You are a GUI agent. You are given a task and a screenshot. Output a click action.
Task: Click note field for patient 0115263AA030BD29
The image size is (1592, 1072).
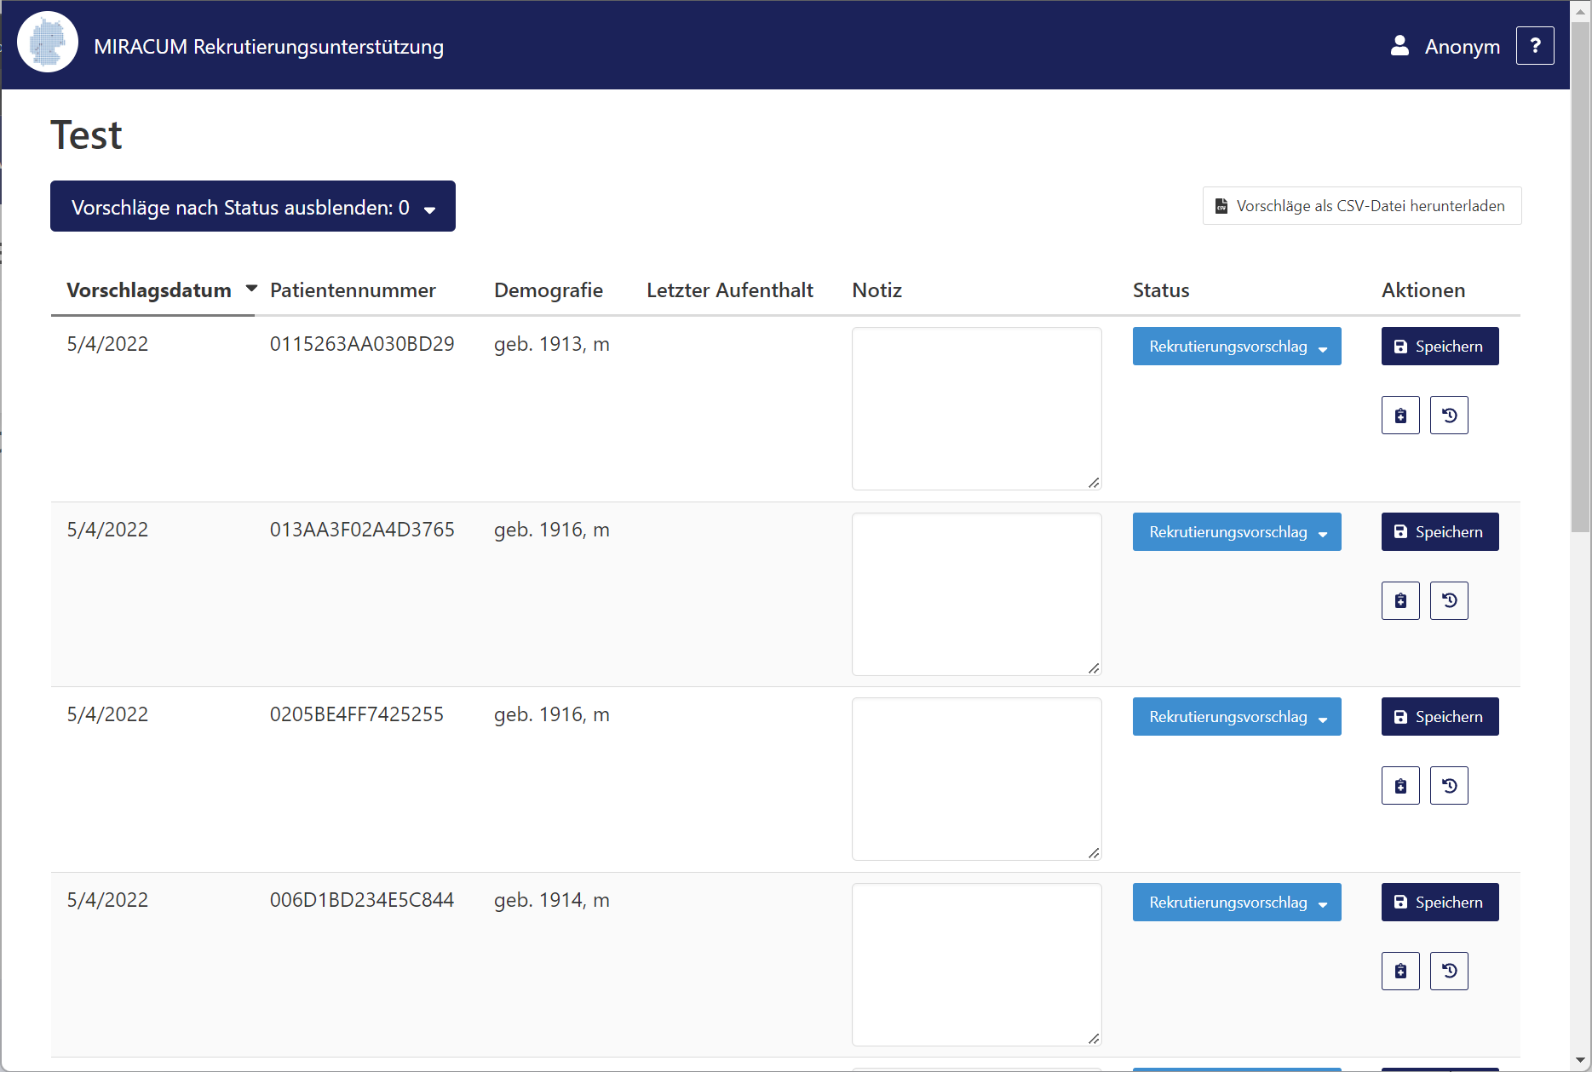pyautogui.click(x=977, y=409)
